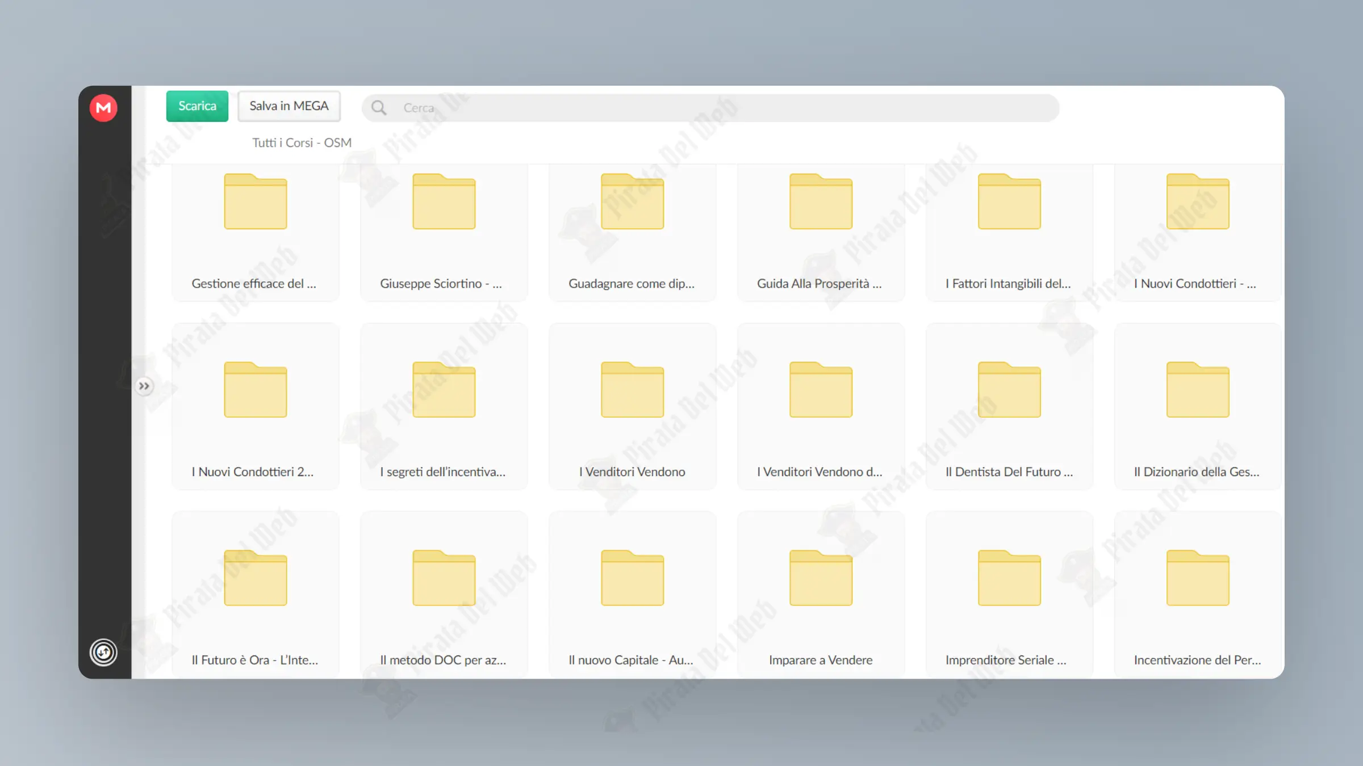Screen dimensions: 1363x766
Task: Open the Guida Alla Prosperità folder icon
Action: [821, 201]
